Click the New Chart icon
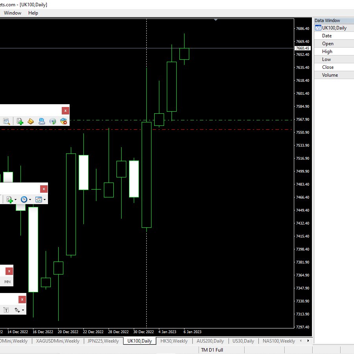The height and width of the screenshot is (354, 354). click(x=9, y=199)
